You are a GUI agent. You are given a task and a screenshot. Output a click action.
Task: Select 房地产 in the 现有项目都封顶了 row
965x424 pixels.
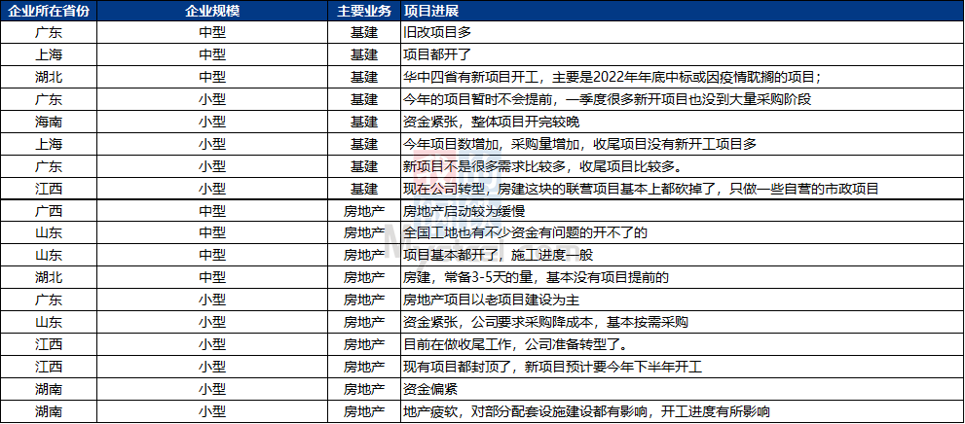[x=364, y=367]
